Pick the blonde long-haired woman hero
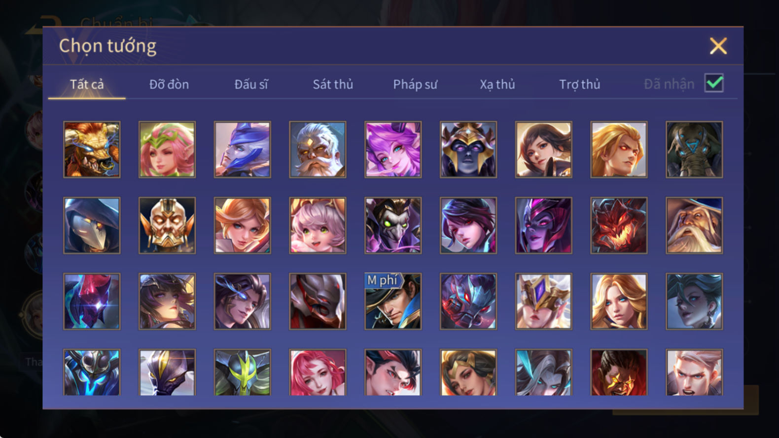Screen dimensions: 779x438 click(x=619, y=301)
